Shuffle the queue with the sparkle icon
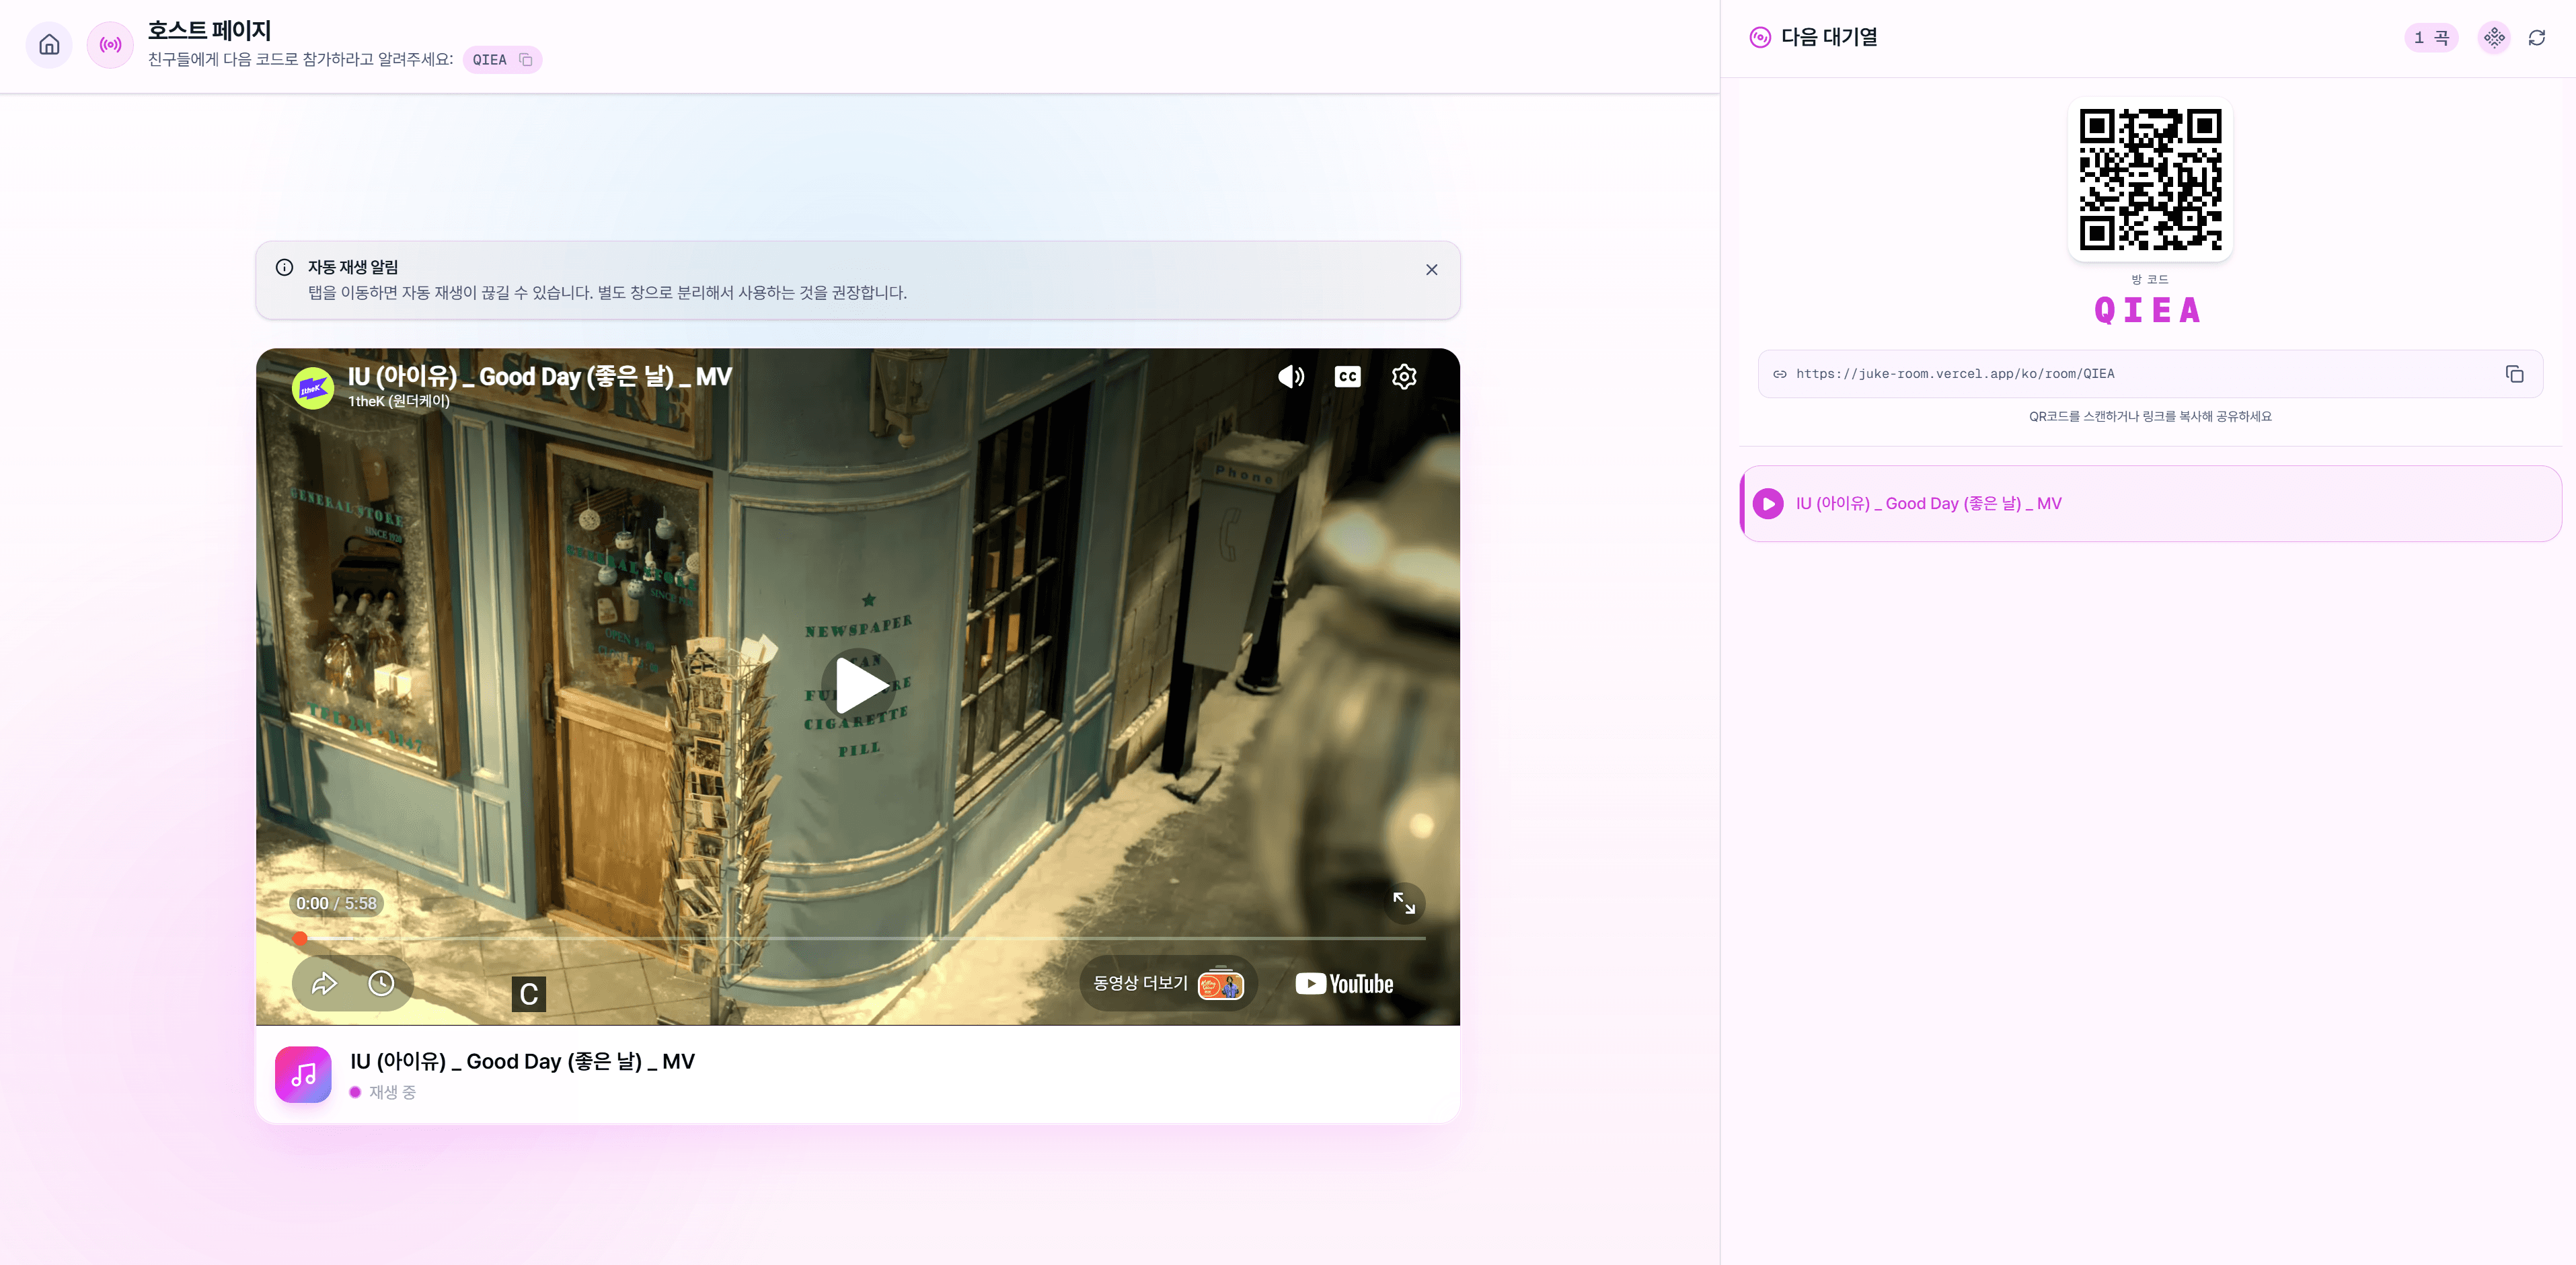 (x=2494, y=38)
